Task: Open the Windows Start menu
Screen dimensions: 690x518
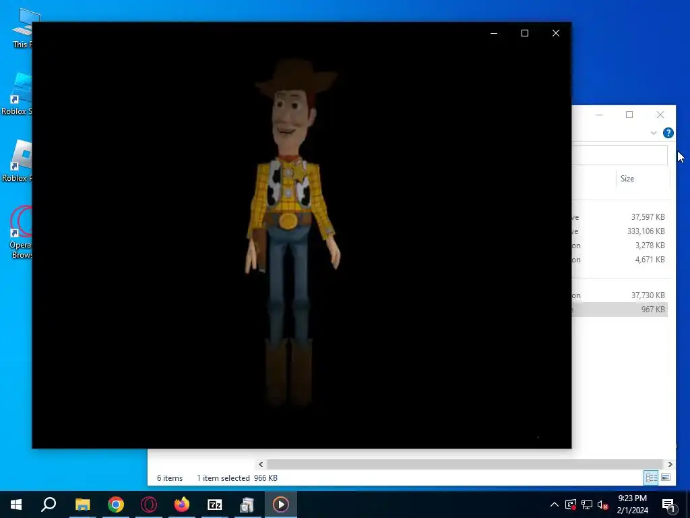Action: (16, 505)
